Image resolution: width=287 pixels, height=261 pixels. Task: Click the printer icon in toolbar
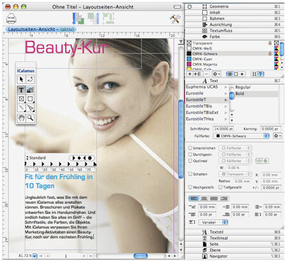[11, 19]
